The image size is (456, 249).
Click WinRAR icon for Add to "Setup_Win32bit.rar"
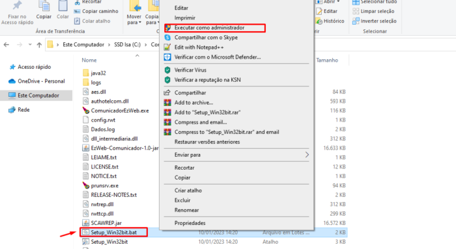tap(167, 112)
